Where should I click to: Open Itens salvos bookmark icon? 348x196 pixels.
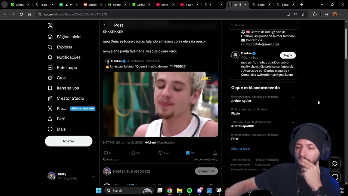tap(50, 88)
